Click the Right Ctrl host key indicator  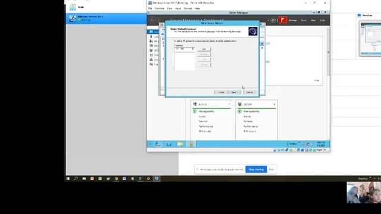coord(321,150)
